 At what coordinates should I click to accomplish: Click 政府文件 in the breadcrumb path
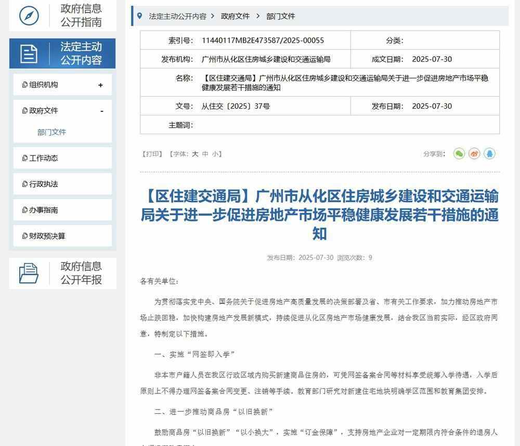(235, 16)
